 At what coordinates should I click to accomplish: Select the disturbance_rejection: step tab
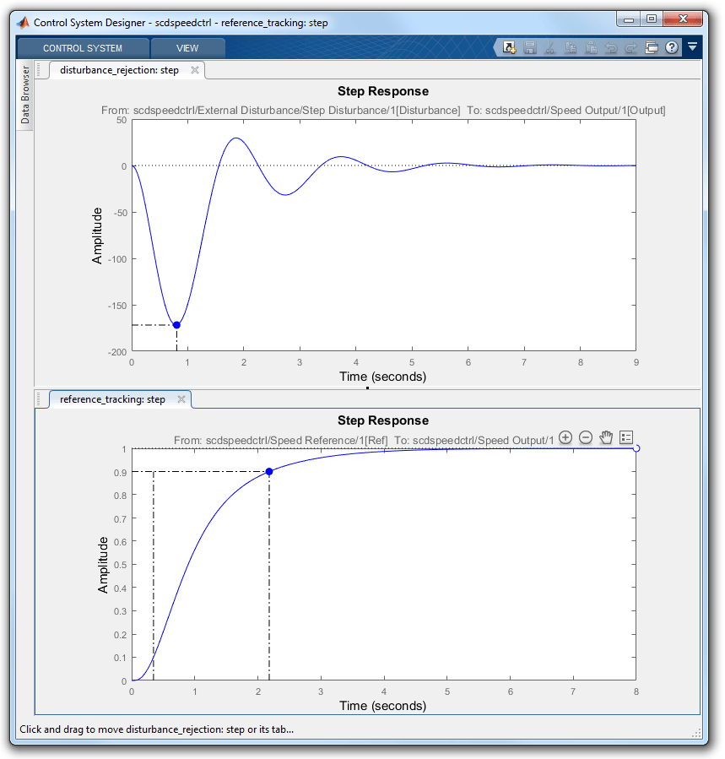click(x=119, y=70)
